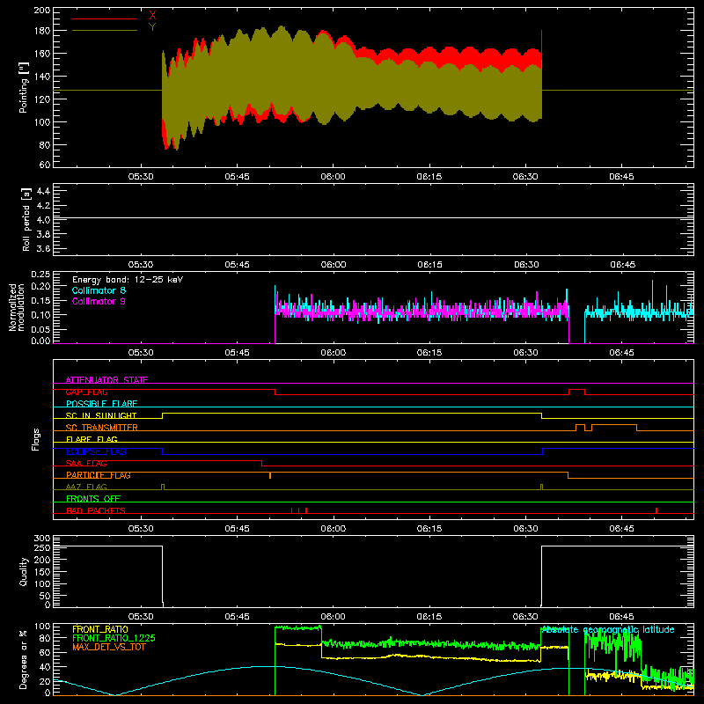Click the PARTICLE_FLAG label
Screen dimensions: 704x704
(99, 475)
